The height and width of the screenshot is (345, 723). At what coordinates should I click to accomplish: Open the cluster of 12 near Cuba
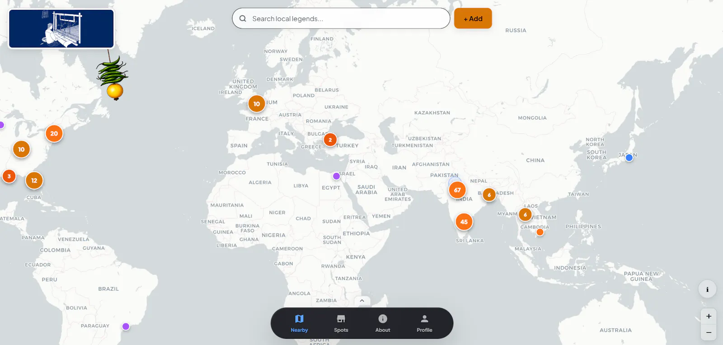(x=34, y=181)
